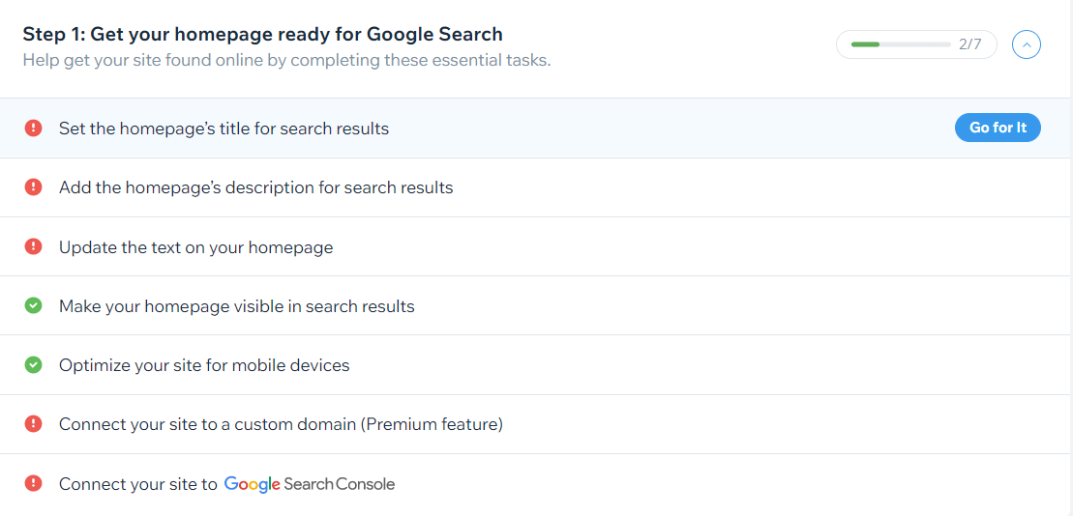Click the green checkmark beside Optimize for mobile devices
This screenshot has height=516, width=1073.
(x=33, y=365)
